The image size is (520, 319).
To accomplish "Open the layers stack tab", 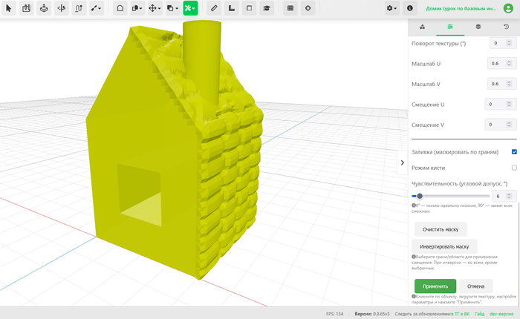I will (x=478, y=27).
